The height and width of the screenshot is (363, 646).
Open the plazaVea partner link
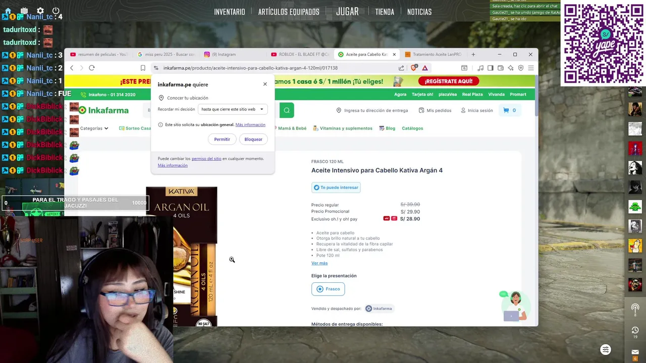447,94
